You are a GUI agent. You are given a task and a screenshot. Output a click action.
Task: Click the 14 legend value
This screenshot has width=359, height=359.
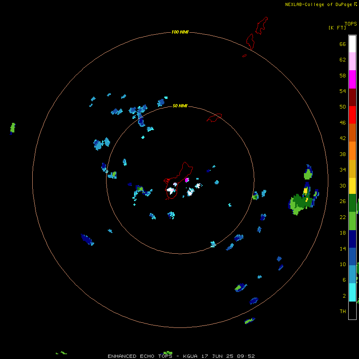343,249
